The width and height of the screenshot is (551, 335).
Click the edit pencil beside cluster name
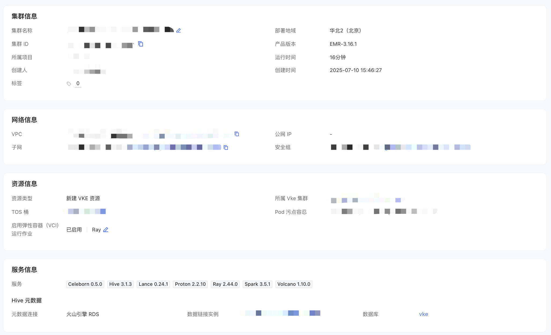point(179,31)
